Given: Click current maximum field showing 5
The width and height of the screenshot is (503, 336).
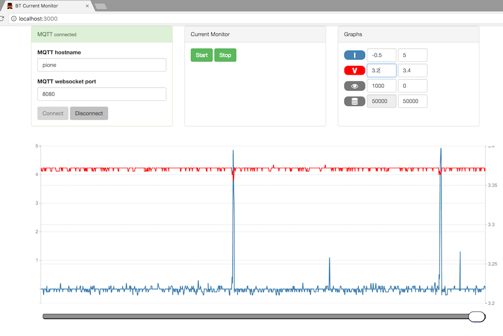Looking at the screenshot, I should 413,55.
